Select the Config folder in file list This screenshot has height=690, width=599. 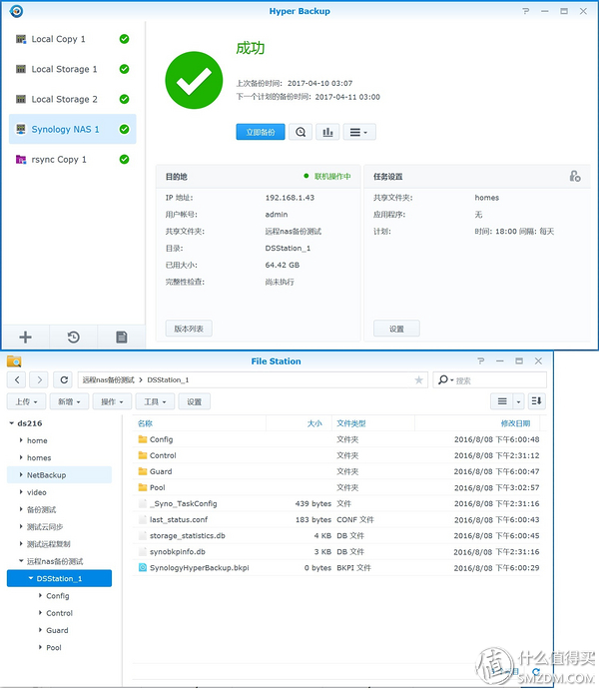(x=336, y=439)
